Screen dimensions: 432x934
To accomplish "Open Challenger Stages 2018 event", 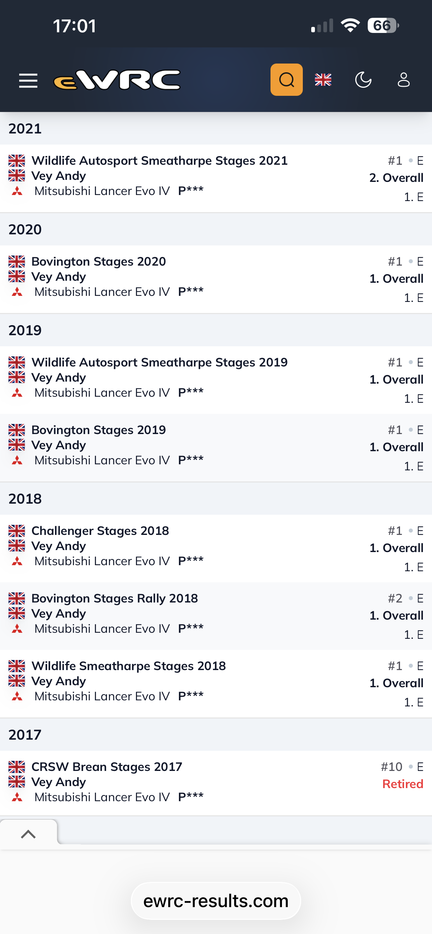I will pos(100,531).
